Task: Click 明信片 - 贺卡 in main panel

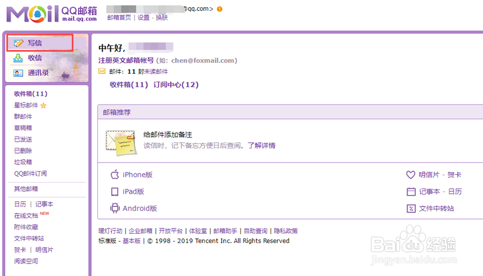Action: tap(440, 175)
